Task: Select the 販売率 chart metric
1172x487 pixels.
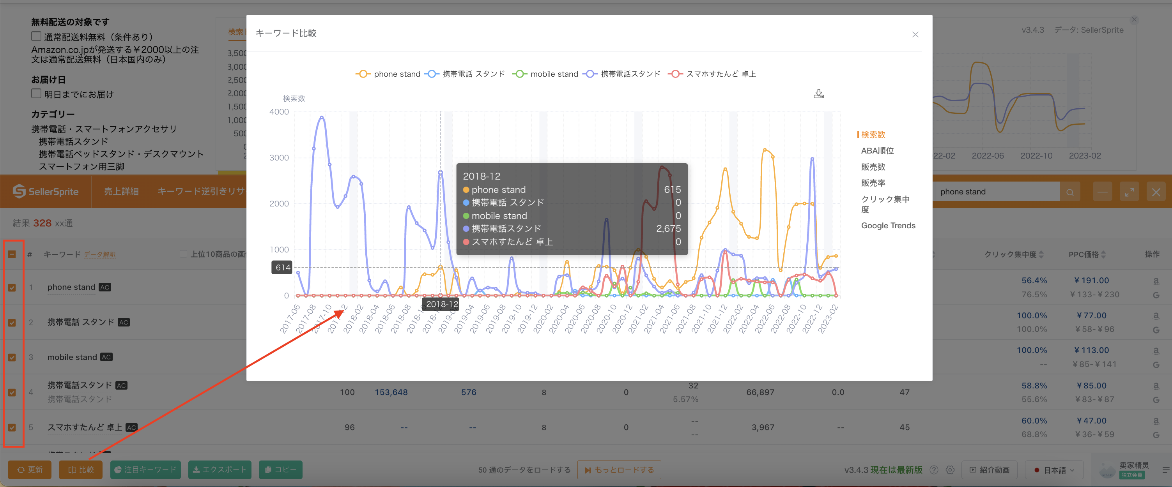Action: tap(873, 183)
